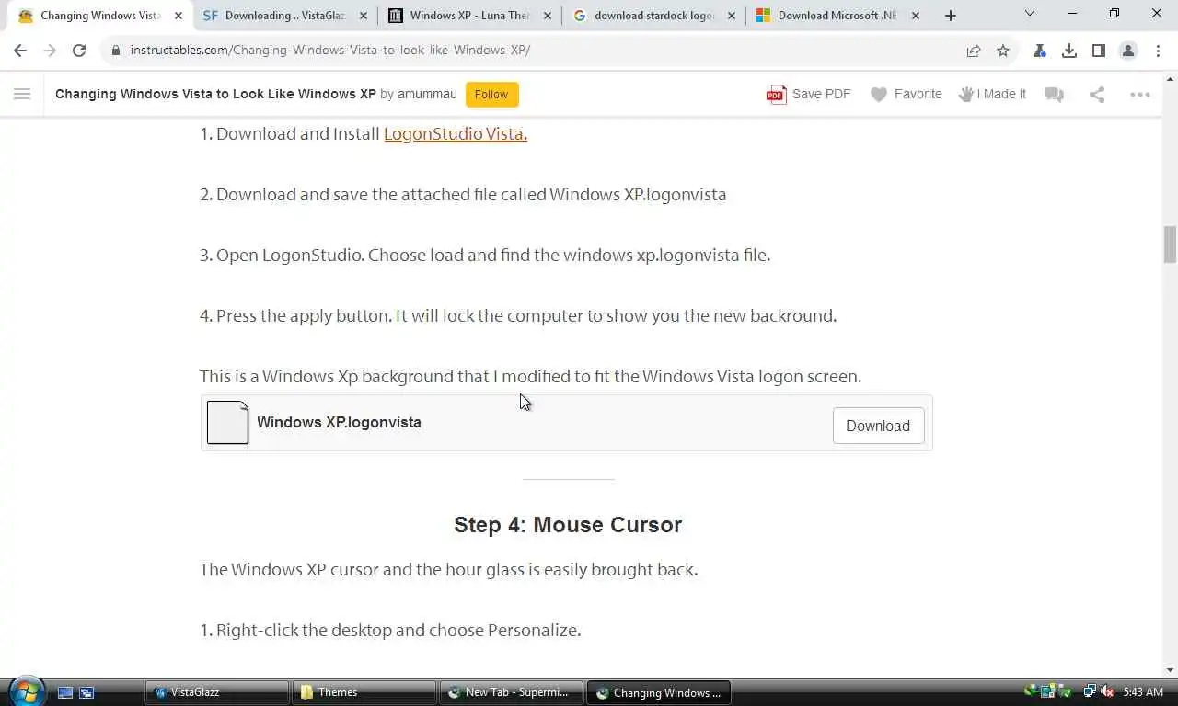View site info lock icon
Image resolution: width=1178 pixels, height=706 pixels.
pos(116,51)
